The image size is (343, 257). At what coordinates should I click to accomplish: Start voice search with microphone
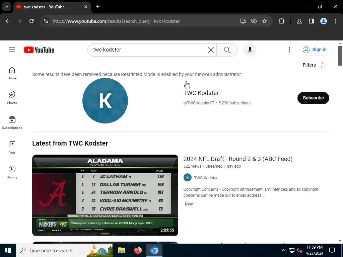point(250,50)
